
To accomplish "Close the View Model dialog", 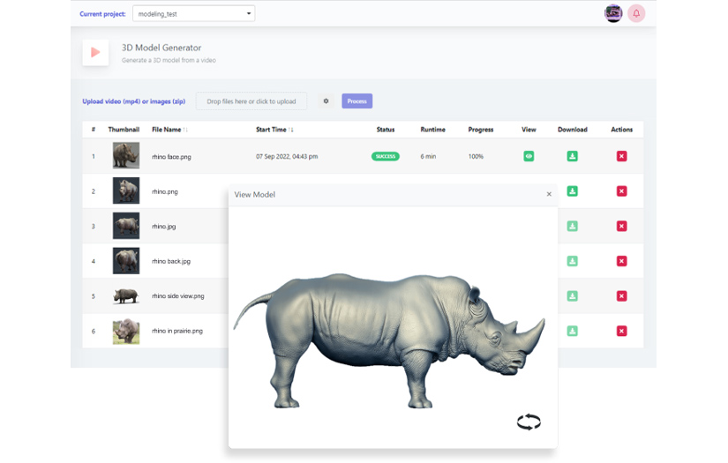I will 549,194.
